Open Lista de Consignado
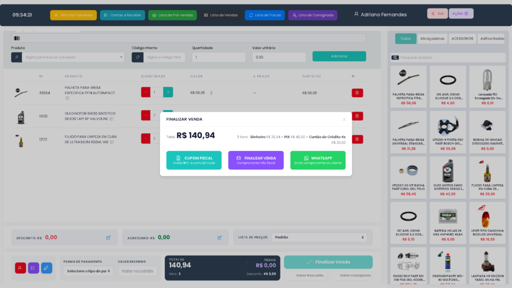512x288 pixels. click(x=313, y=15)
